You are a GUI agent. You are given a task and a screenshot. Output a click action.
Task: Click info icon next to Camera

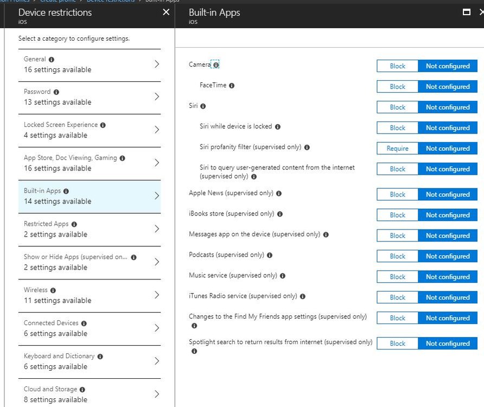click(x=216, y=65)
